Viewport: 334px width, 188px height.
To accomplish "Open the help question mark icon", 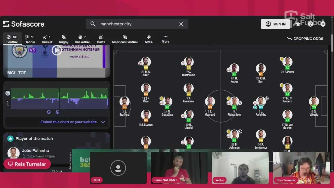I will tap(311, 24).
